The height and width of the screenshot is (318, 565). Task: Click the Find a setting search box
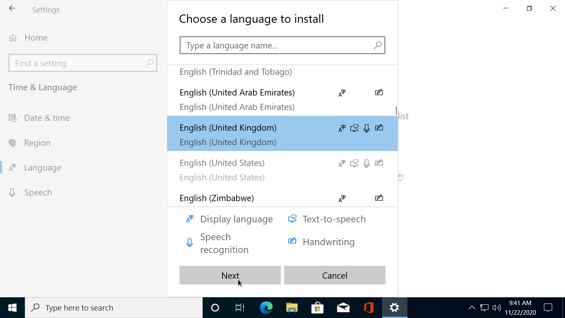[79, 63]
